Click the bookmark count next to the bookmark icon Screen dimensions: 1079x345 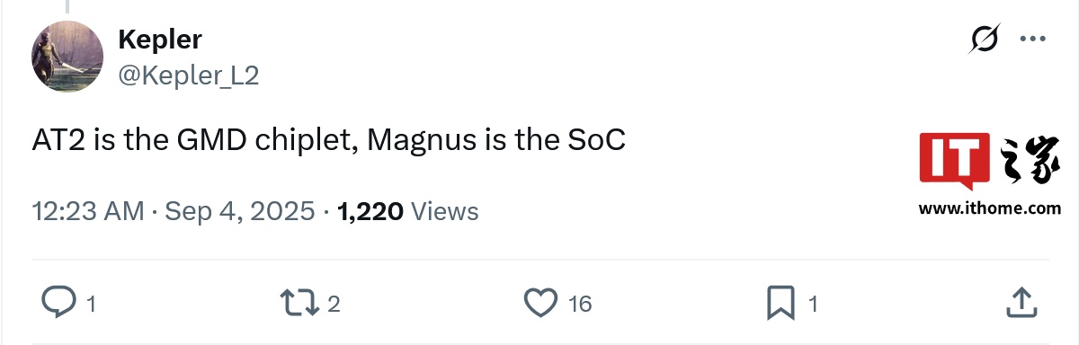pyautogui.click(x=813, y=305)
